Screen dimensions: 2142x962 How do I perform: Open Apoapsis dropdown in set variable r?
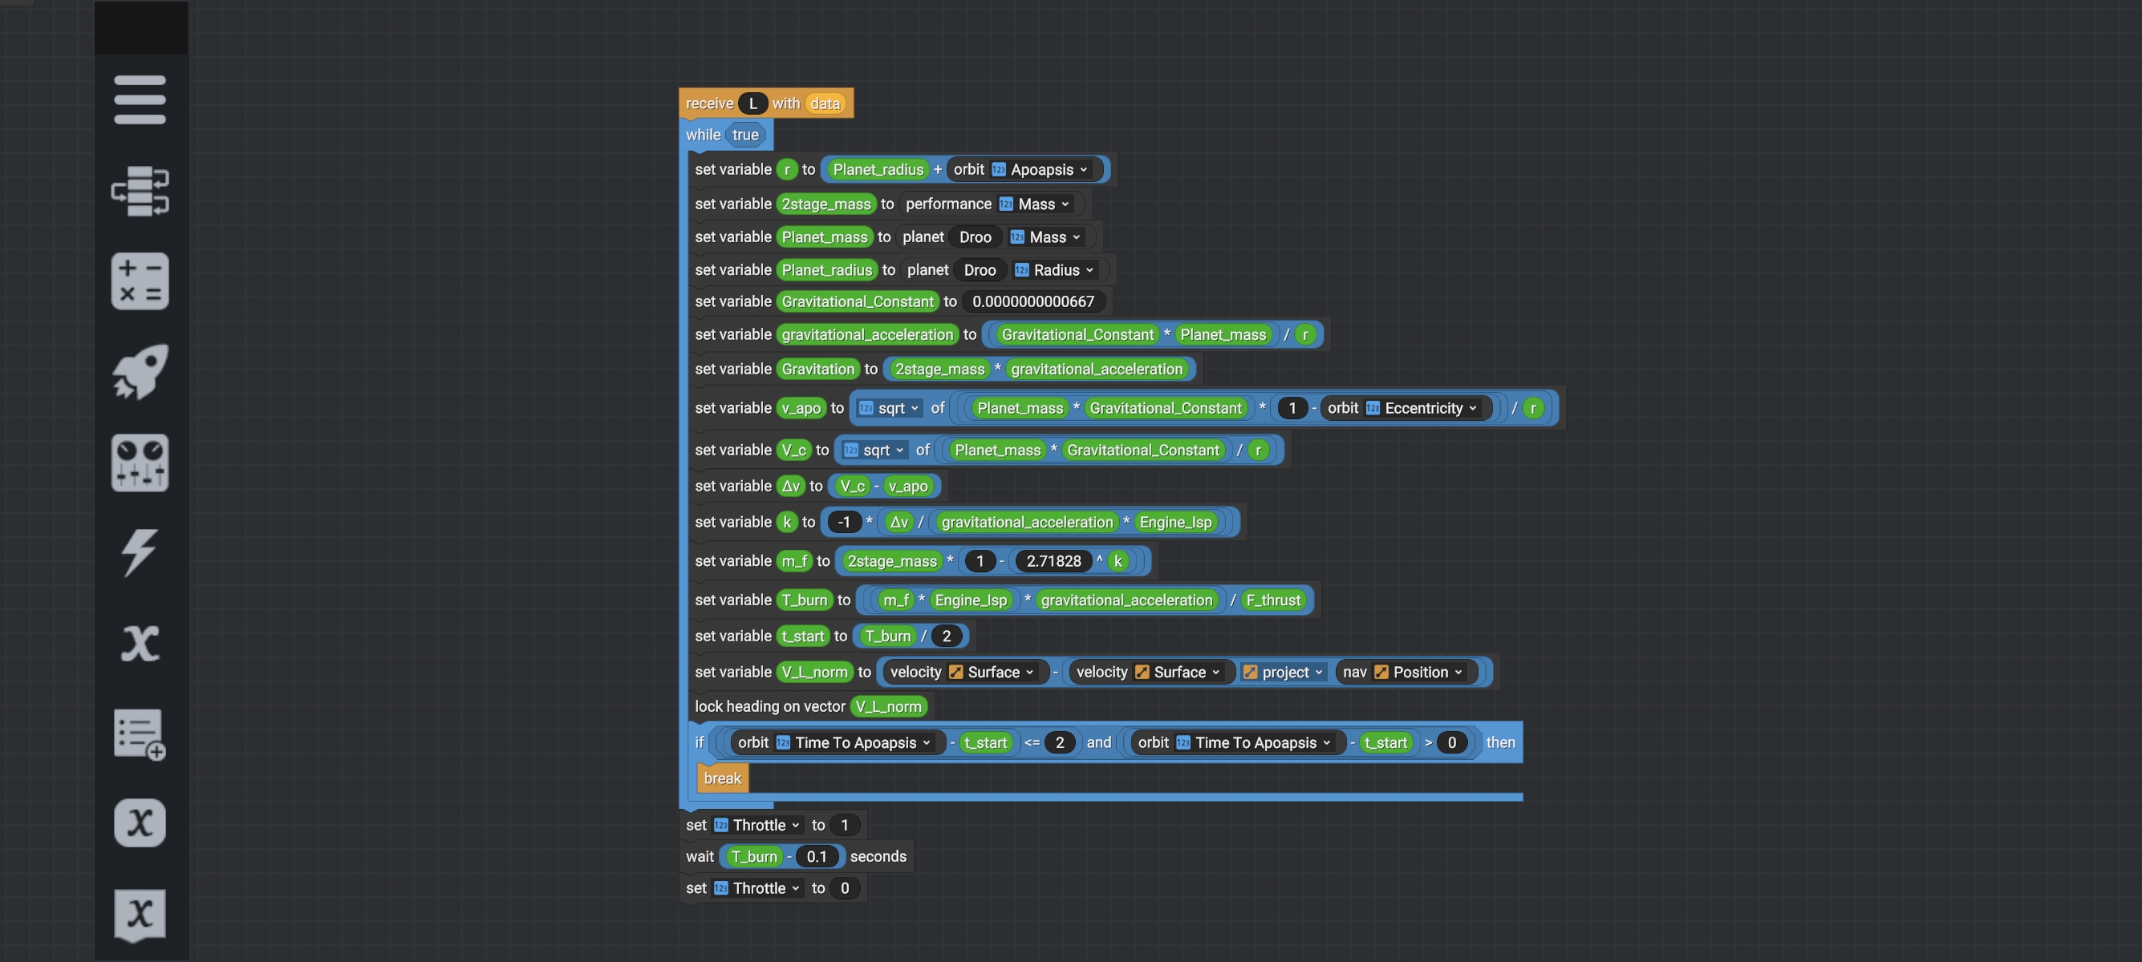point(1040,169)
